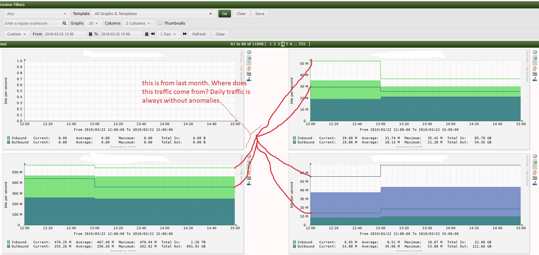Viewport: 539px width, 255px height.
Task: Click Clear next to the Refresh button
Action: (x=220, y=34)
